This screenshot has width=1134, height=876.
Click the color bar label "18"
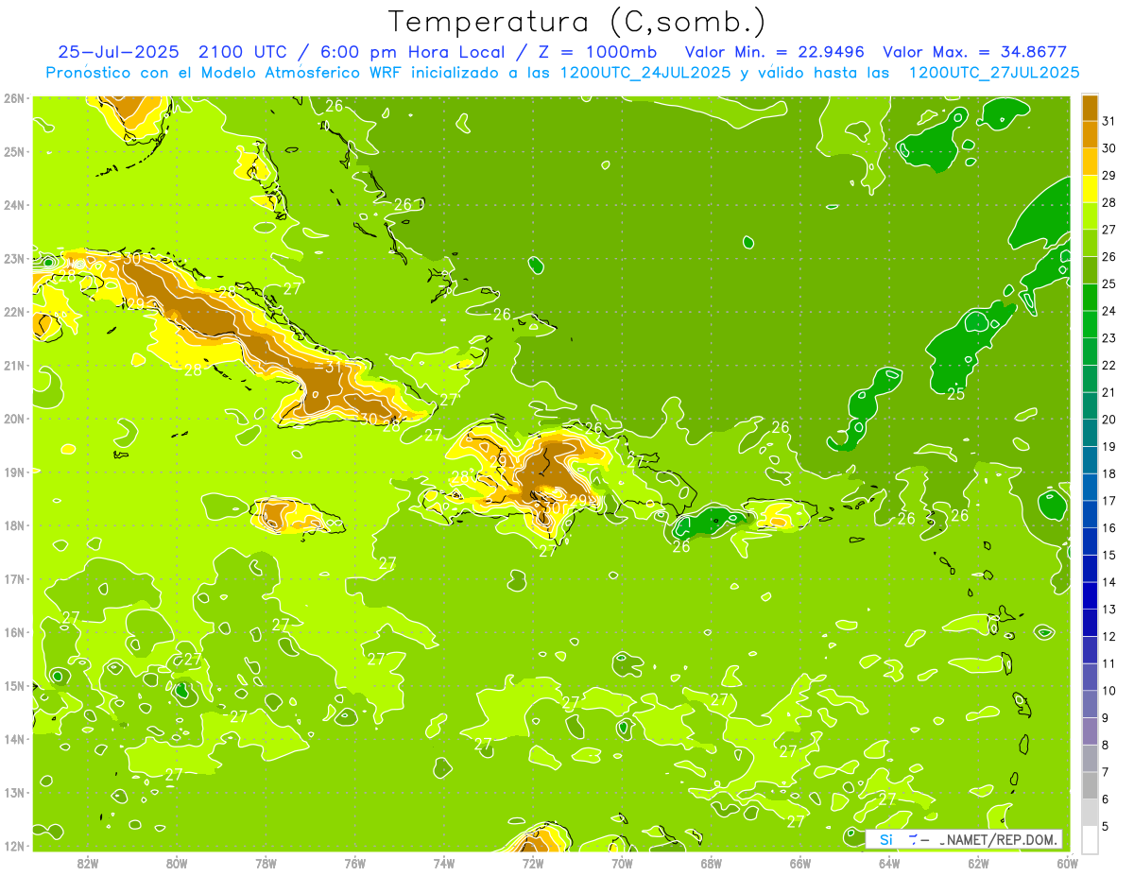(1109, 474)
